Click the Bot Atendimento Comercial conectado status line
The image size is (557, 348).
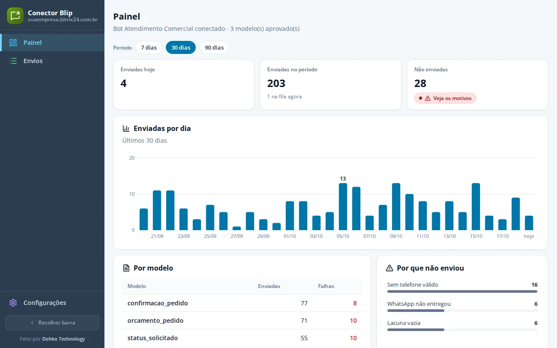point(206,29)
